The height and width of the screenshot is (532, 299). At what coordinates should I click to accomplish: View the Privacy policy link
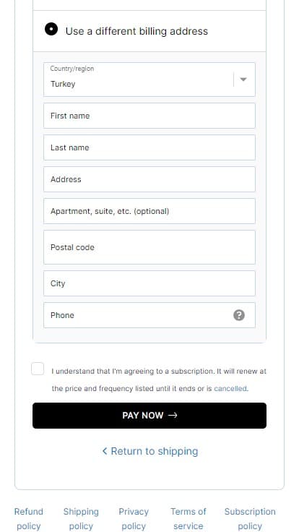tap(134, 519)
